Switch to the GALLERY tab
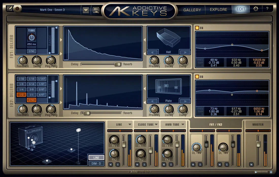The width and height of the screenshot is (279, 177). tap(192, 10)
